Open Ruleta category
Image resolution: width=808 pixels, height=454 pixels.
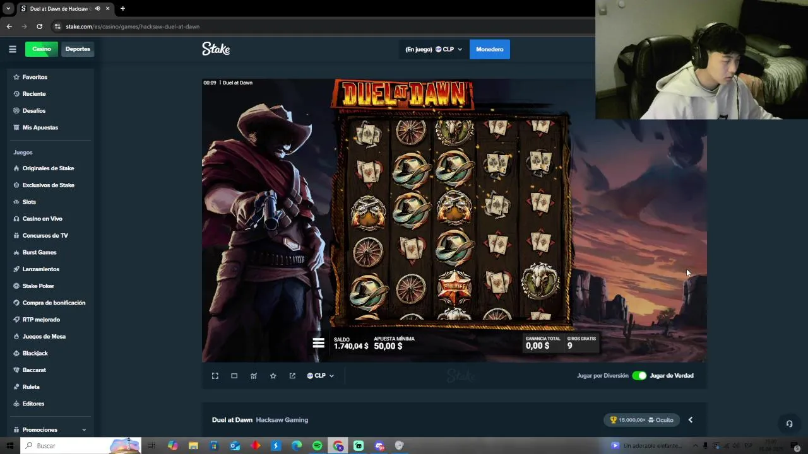point(31,387)
